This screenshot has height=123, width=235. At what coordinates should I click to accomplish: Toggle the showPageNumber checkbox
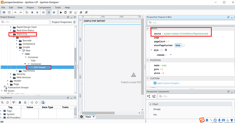tap(183, 45)
